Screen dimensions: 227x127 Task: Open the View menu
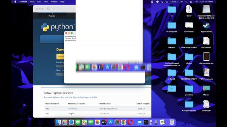46,2
